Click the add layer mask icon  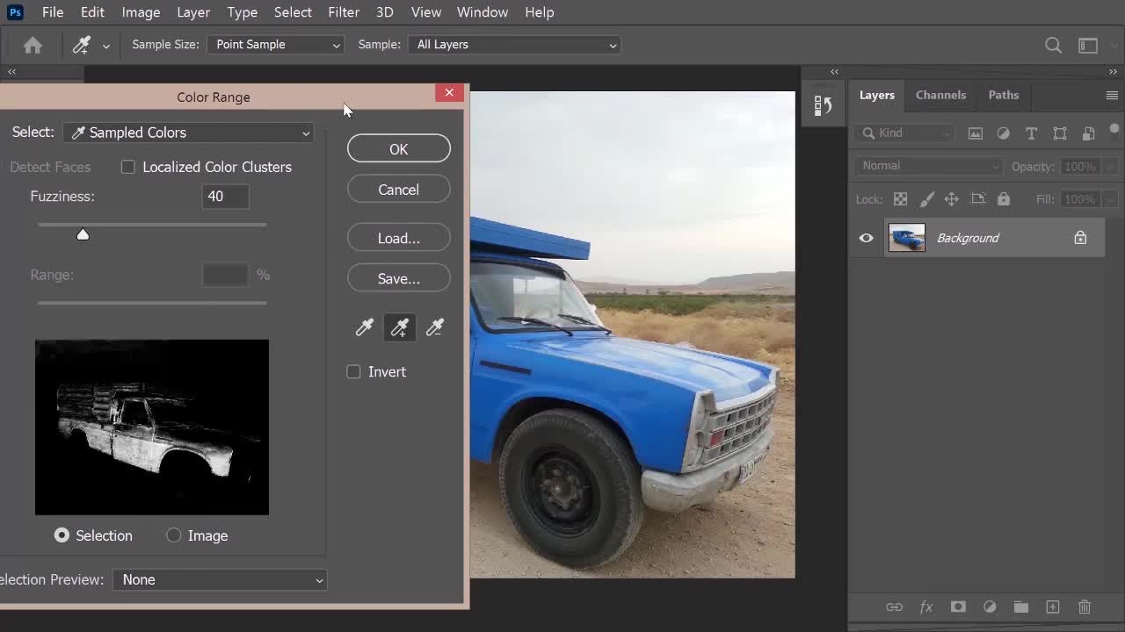958,607
